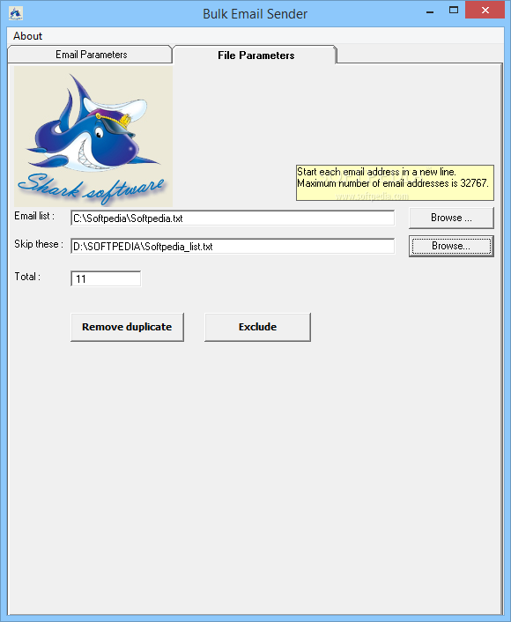The height and width of the screenshot is (622, 511).
Task: Maximize the Bulk Email Sender window
Action: pos(454,11)
